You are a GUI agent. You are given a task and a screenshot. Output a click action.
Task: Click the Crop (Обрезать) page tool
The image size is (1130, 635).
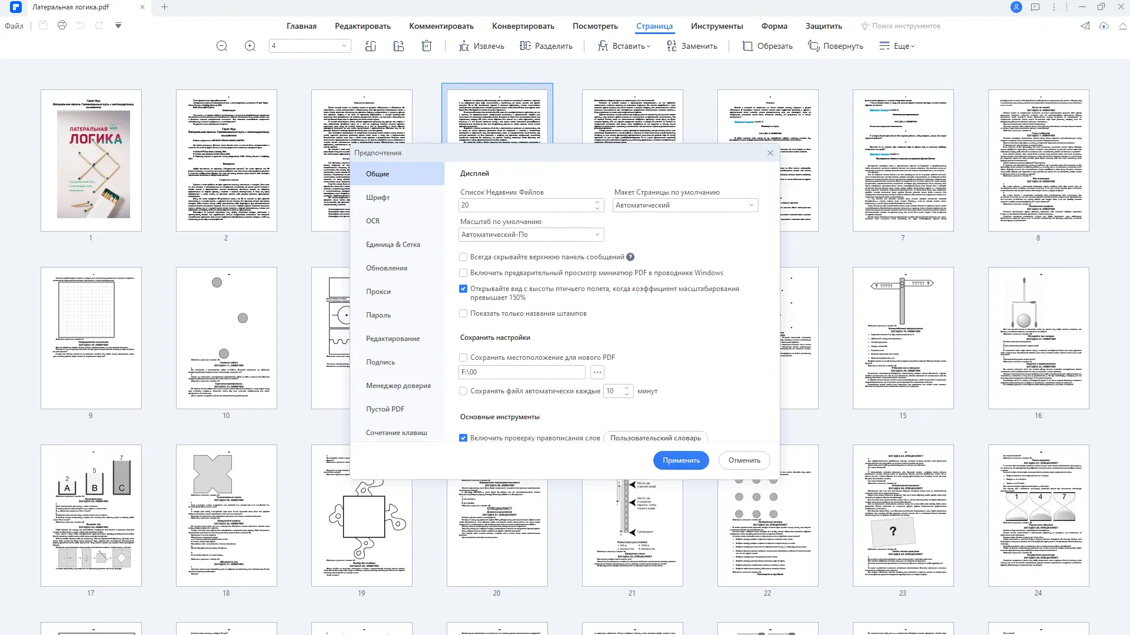pos(767,46)
